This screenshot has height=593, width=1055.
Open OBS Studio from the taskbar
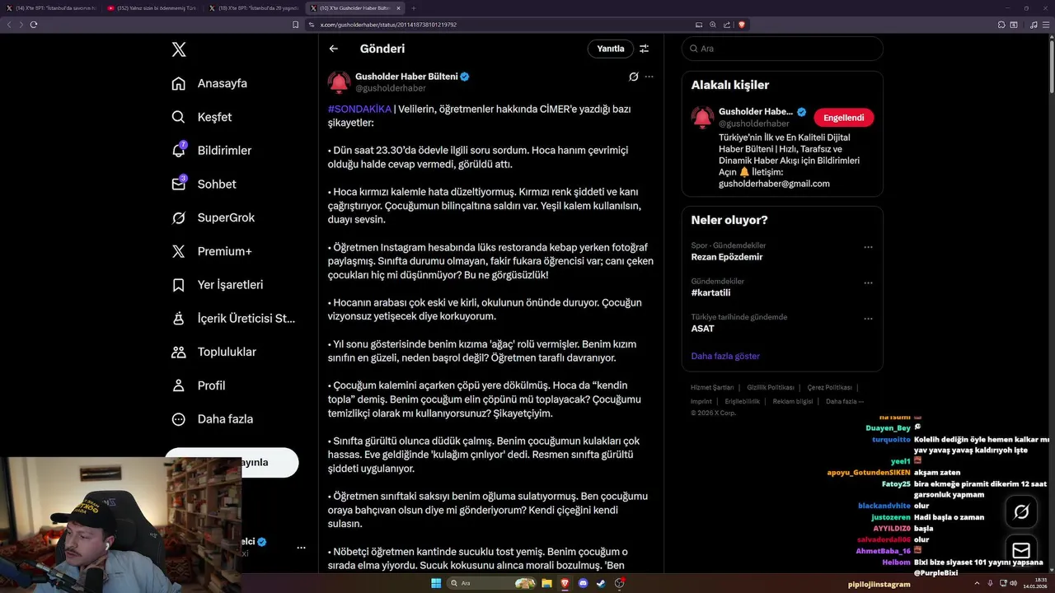tap(619, 583)
